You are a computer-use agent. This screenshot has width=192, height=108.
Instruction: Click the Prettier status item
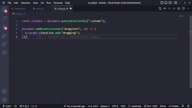[x=174, y=106]
